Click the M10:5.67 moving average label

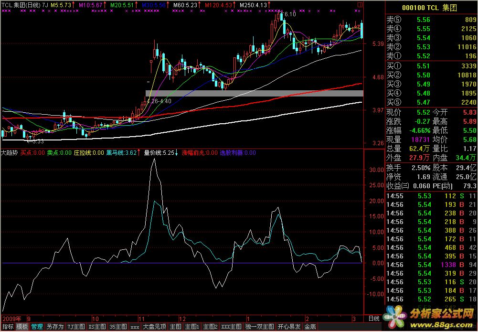pyautogui.click(x=91, y=5)
